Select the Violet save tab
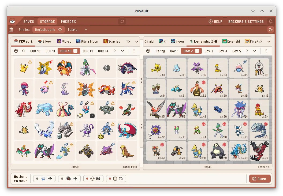Screen dimensions: 283x196 click(x=64, y=42)
